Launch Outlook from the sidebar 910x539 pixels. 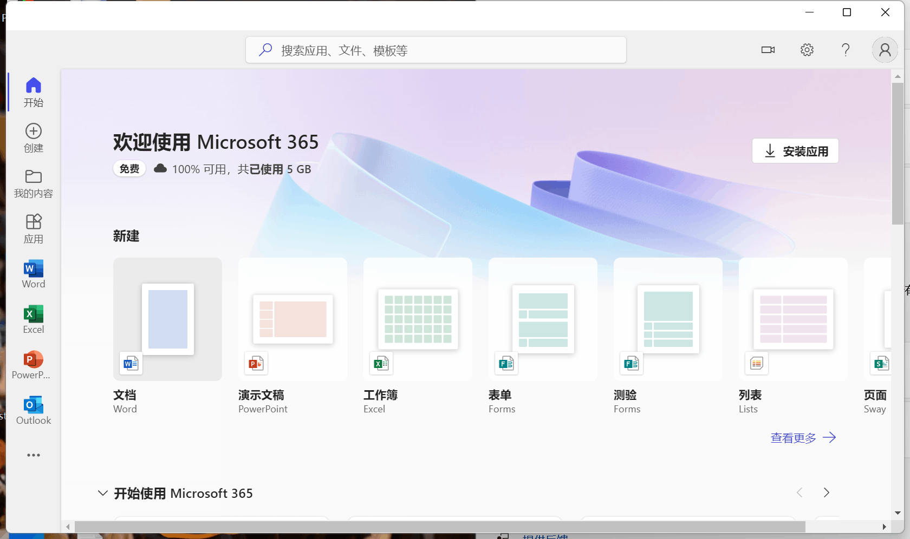click(x=34, y=410)
